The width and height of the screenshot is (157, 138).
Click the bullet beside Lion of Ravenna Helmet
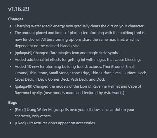pos(11,86)
